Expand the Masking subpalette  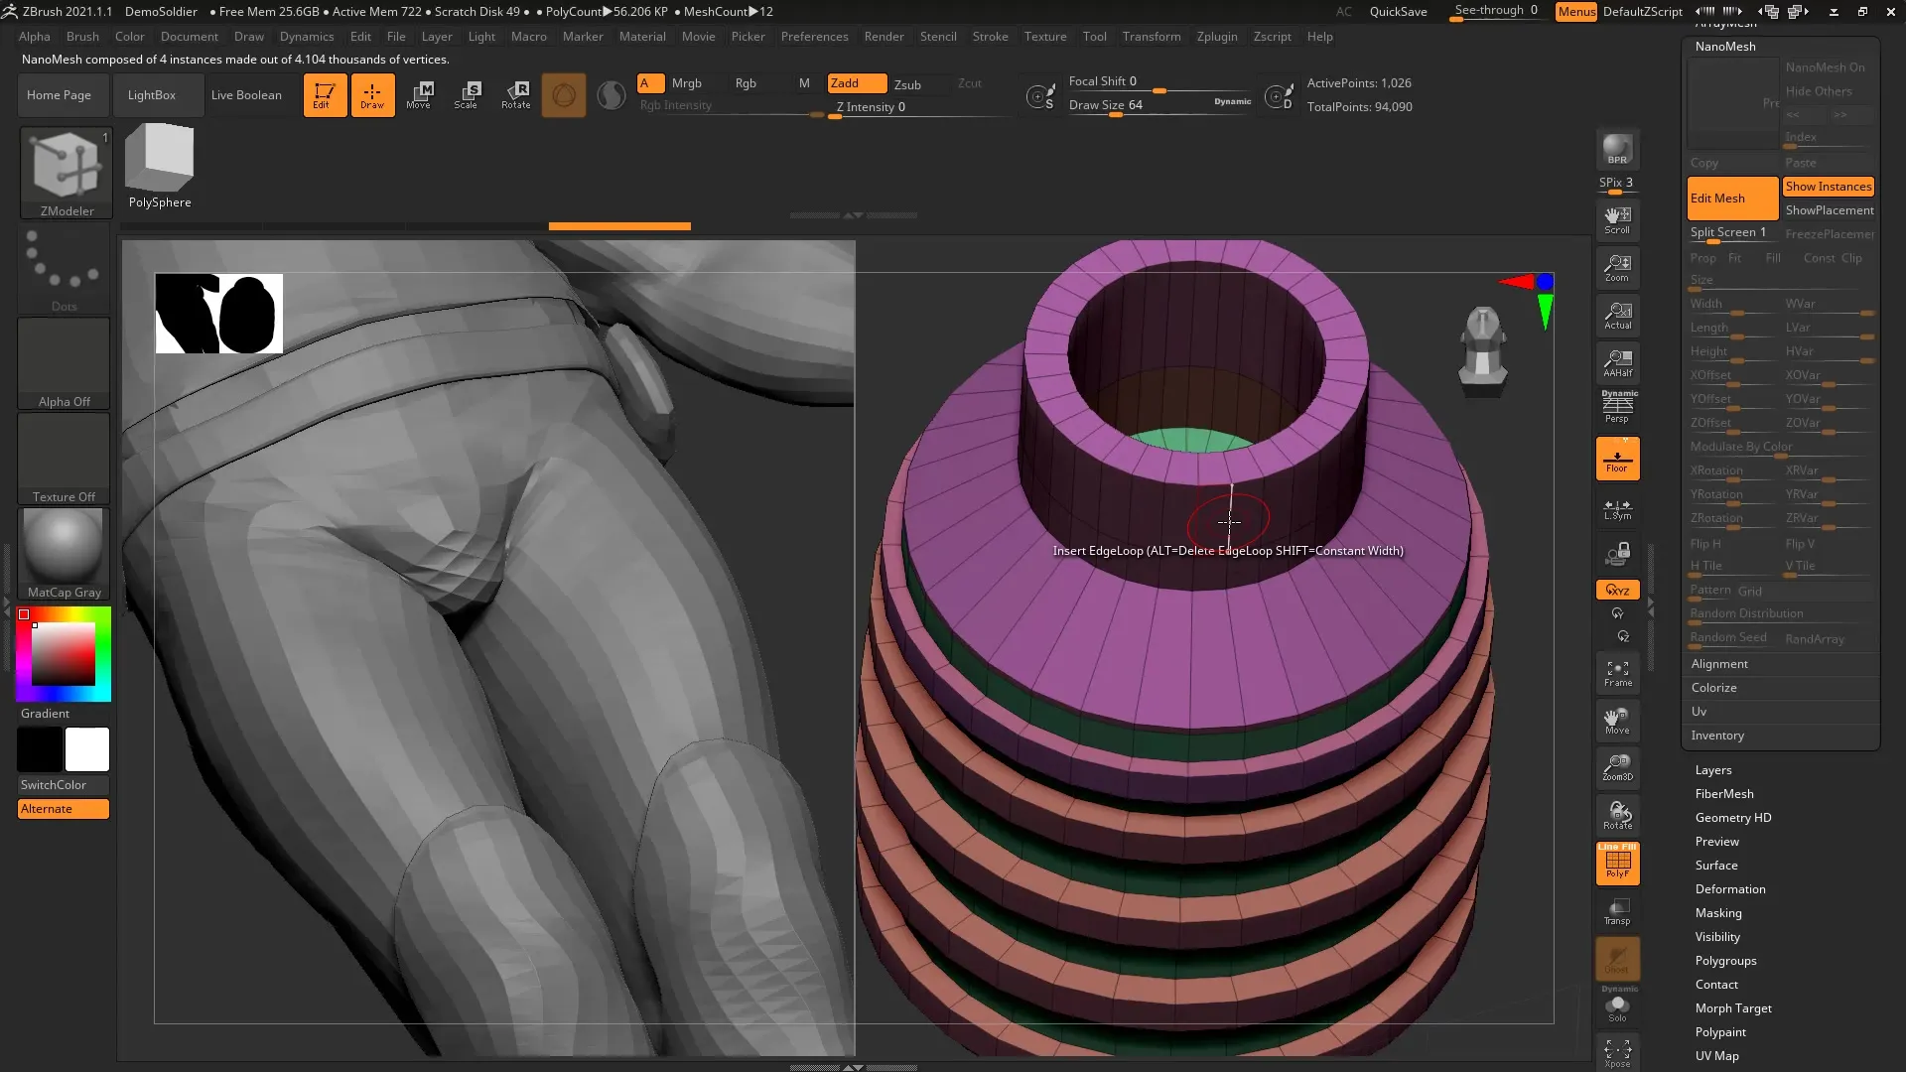click(x=1717, y=913)
